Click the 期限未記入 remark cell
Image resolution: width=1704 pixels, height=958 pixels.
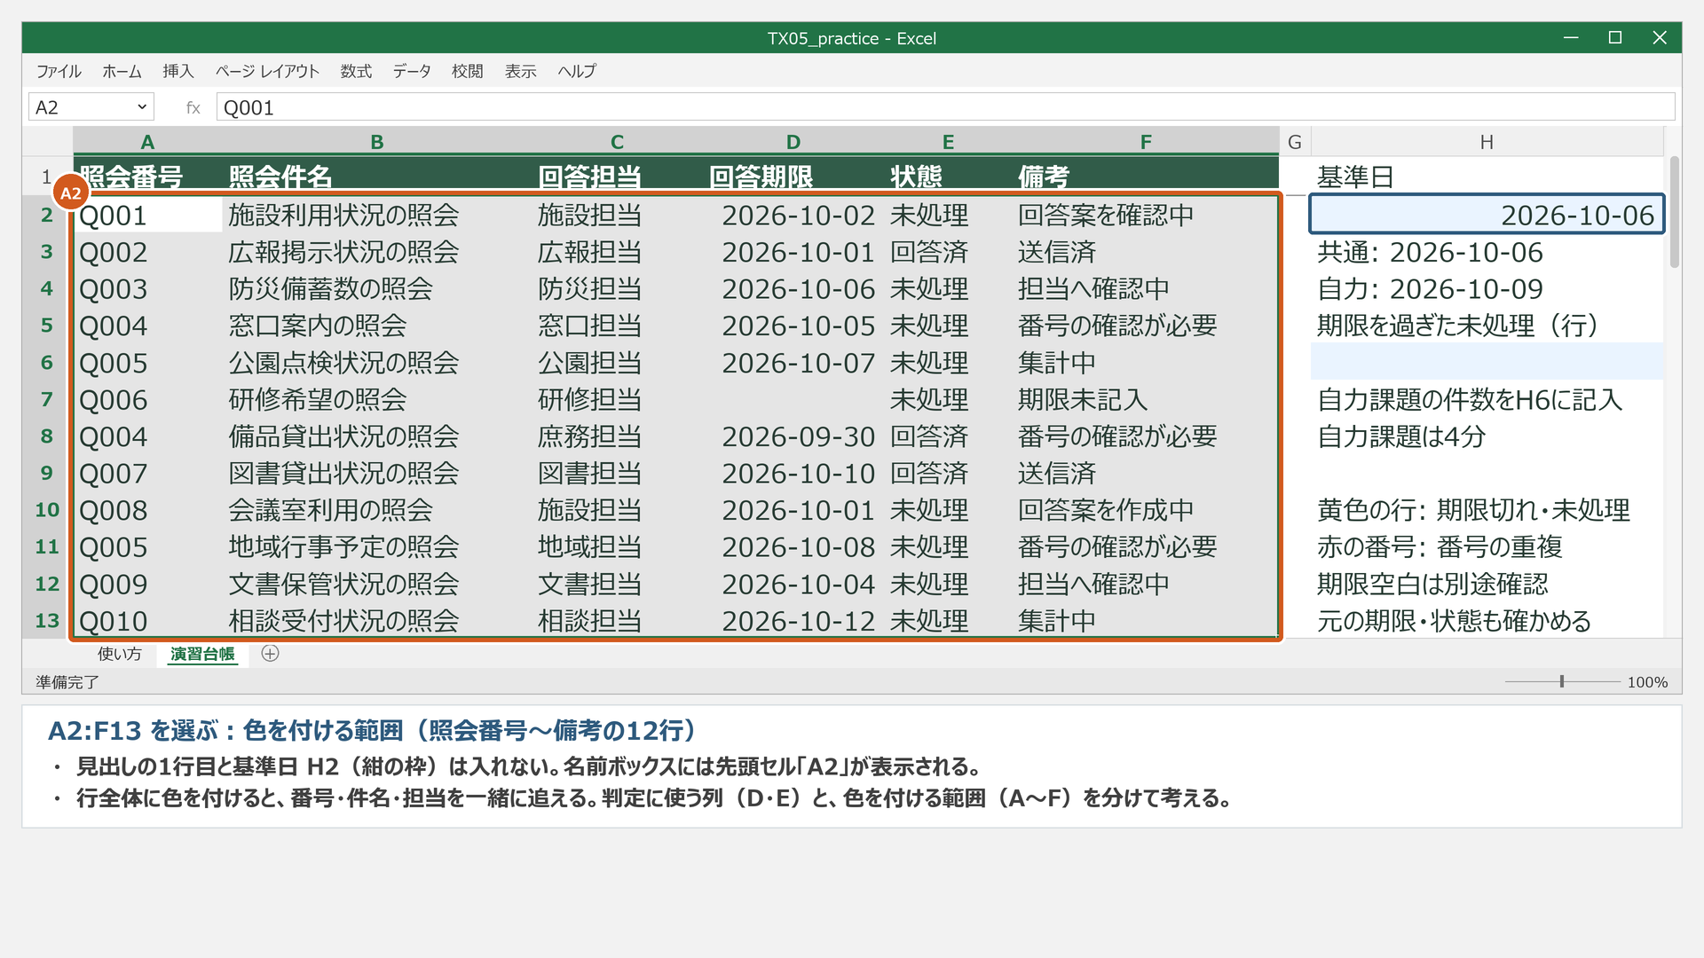(1147, 399)
